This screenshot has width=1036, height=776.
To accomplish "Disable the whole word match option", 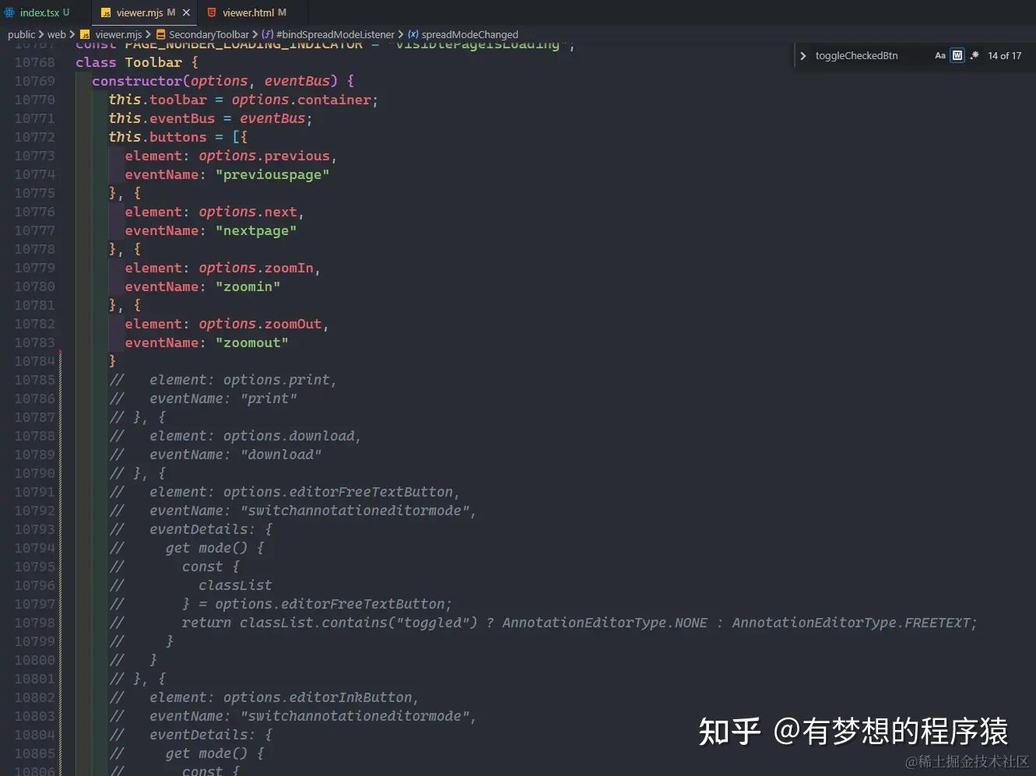I will (x=956, y=55).
